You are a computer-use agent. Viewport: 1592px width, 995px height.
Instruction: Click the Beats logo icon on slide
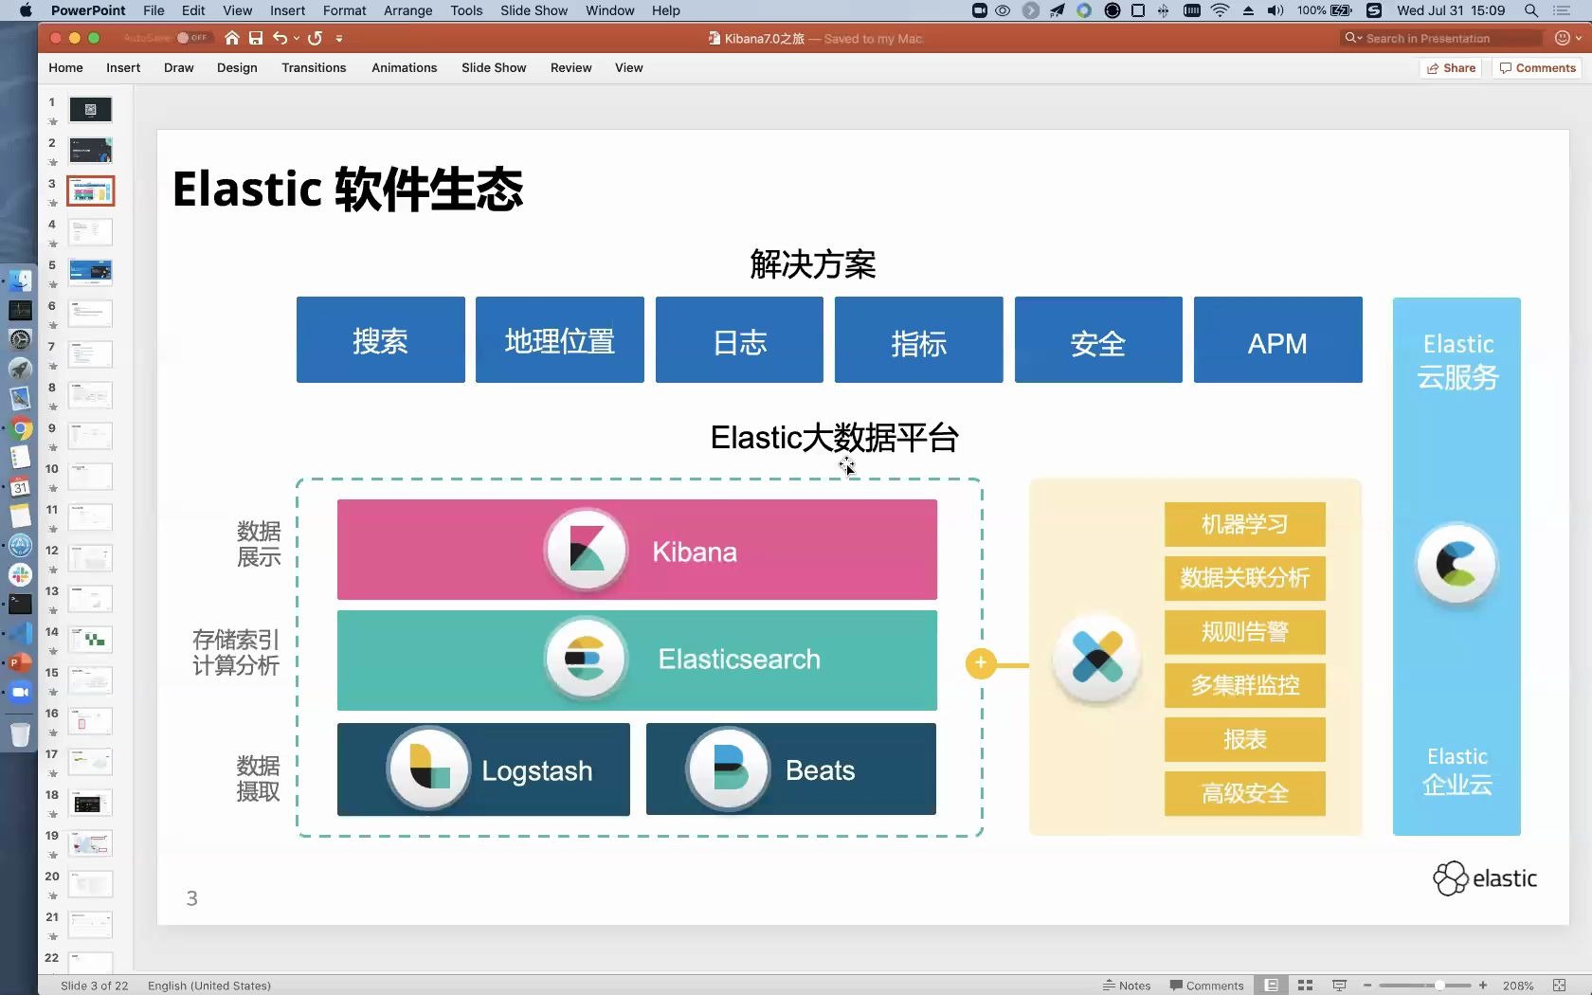pyautogui.click(x=728, y=769)
